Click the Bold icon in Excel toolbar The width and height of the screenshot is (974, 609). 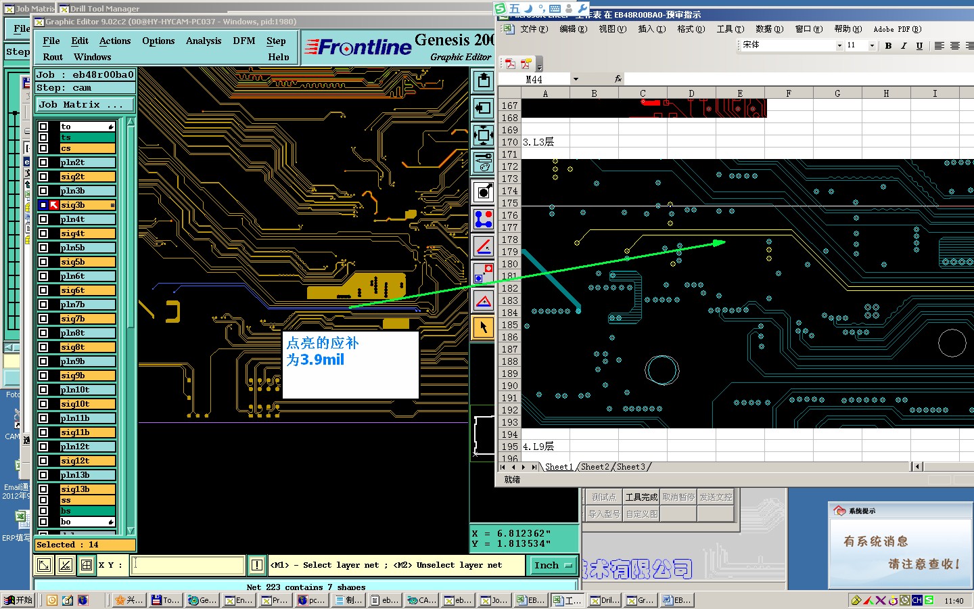coord(888,45)
